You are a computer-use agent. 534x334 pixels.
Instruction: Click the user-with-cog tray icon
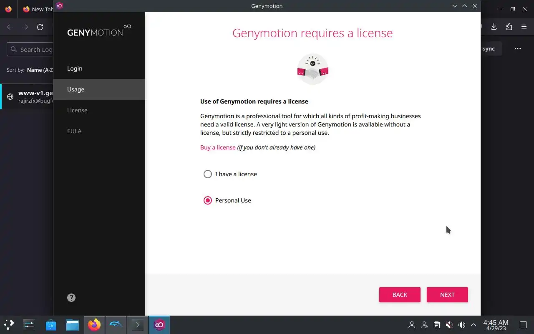pyautogui.click(x=424, y=325)
